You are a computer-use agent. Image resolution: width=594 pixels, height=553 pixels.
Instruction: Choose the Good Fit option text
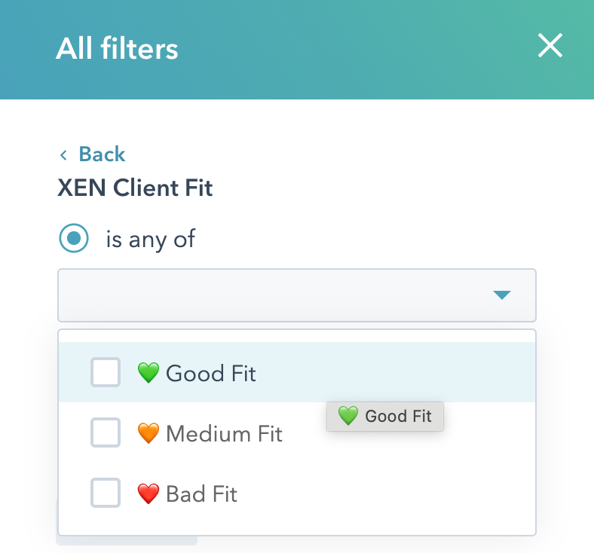coord(211,373)
